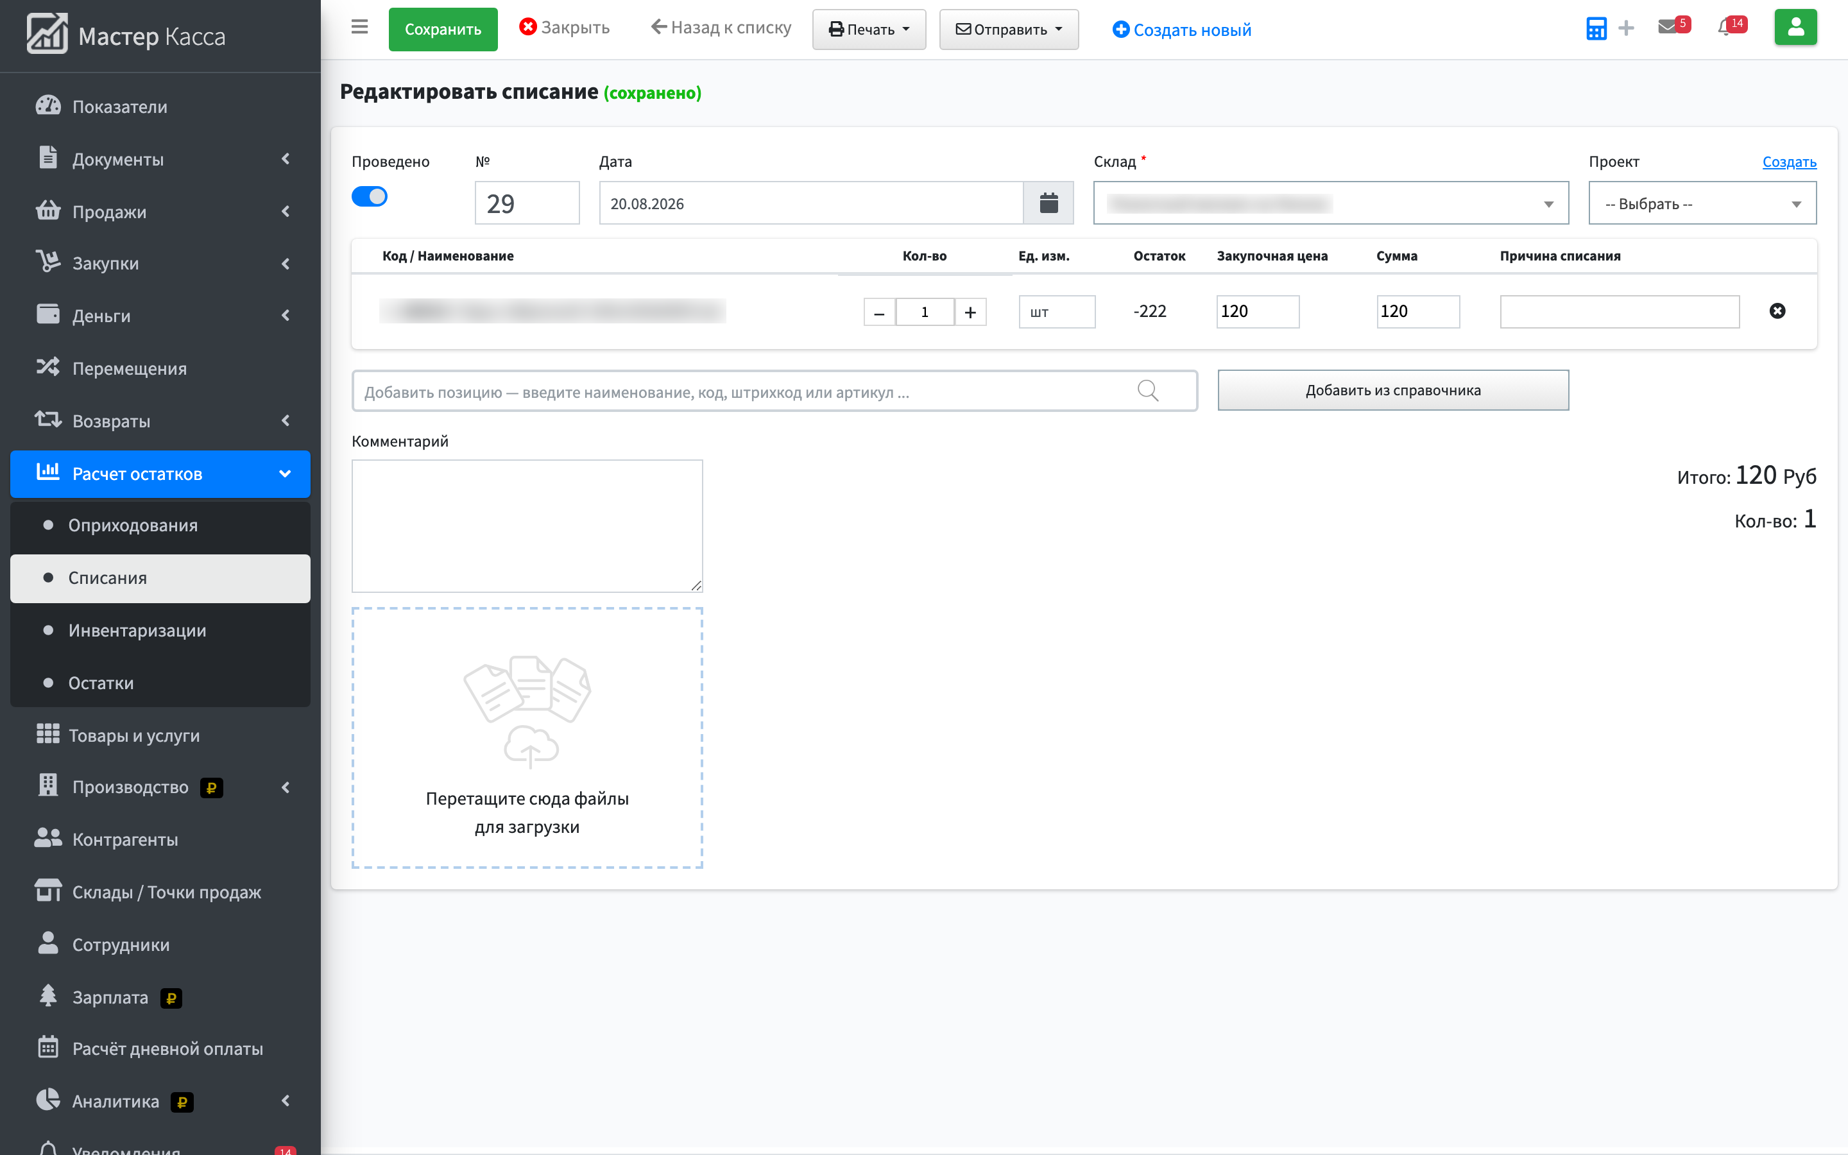Expand Продажи sidebar section

160,212
